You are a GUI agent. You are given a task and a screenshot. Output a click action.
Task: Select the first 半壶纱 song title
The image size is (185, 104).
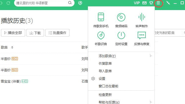[6, 59]
